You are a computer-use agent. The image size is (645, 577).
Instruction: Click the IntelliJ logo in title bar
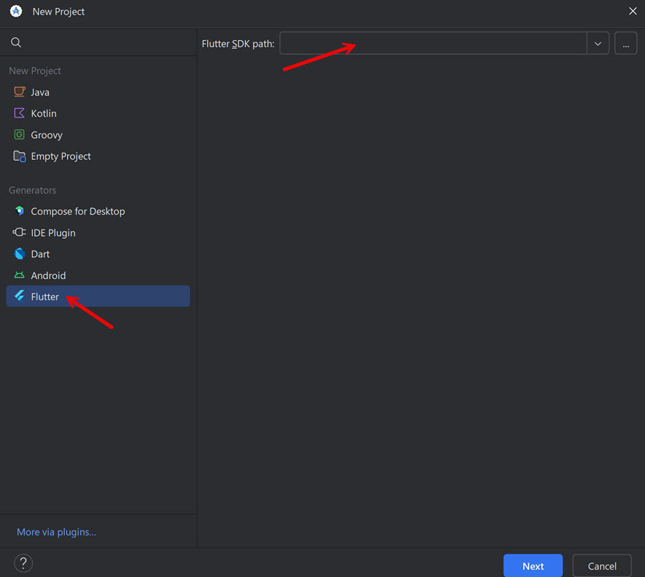(x=15, y=11)
